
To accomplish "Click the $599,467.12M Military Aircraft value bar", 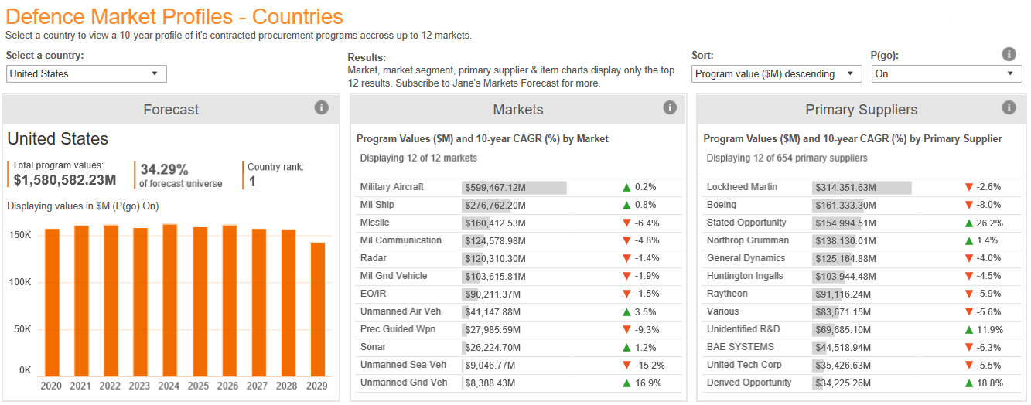I will pos(514,187).
